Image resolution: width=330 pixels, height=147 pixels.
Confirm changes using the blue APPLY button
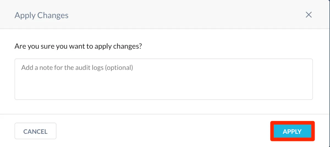tap(292, 131)
